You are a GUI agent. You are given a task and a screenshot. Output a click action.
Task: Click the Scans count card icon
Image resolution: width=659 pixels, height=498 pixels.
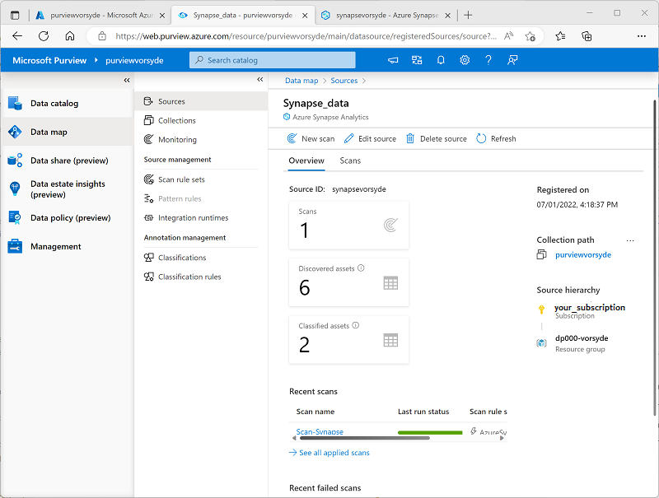coord(390,225)
